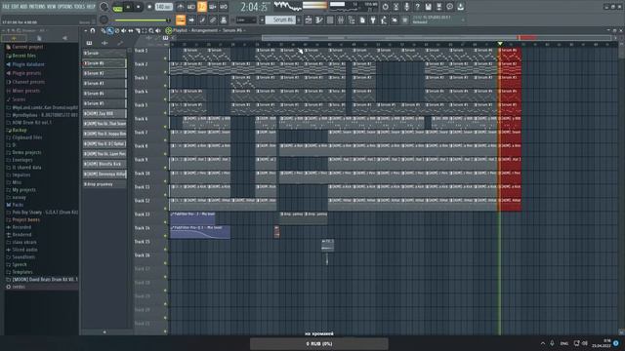Open the PATTERNS menu
Image resolution: width=625 pixels, height=351 pixels.
(37, 7)
